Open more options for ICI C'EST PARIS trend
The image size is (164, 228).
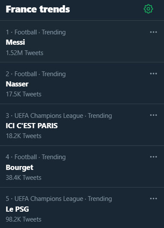(153, 115)
